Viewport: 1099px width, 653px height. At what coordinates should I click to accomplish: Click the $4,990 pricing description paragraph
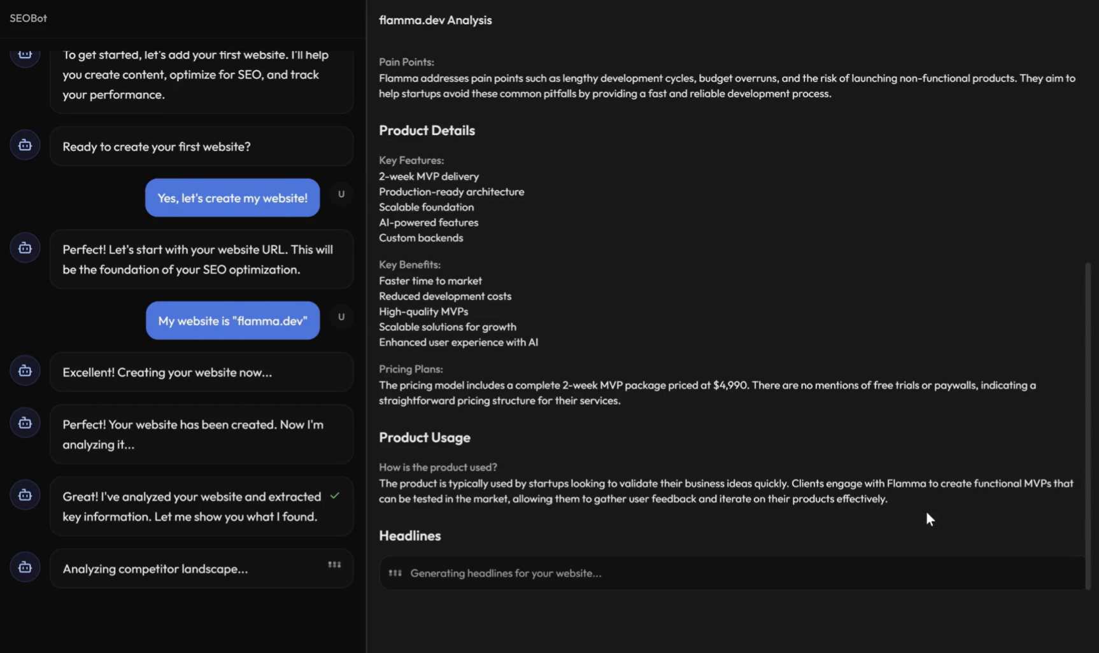707,393
